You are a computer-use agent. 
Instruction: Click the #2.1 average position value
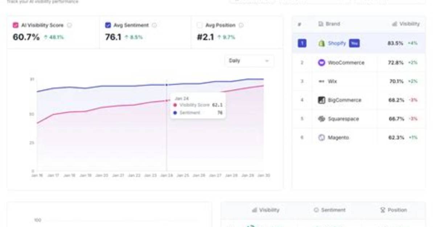(x=205, y=37)
